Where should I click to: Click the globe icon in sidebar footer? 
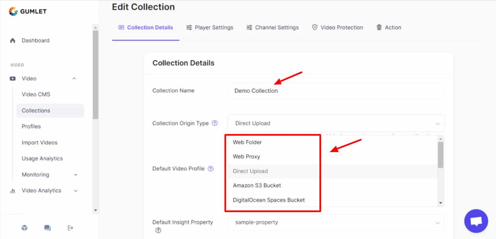coord(24,228)
